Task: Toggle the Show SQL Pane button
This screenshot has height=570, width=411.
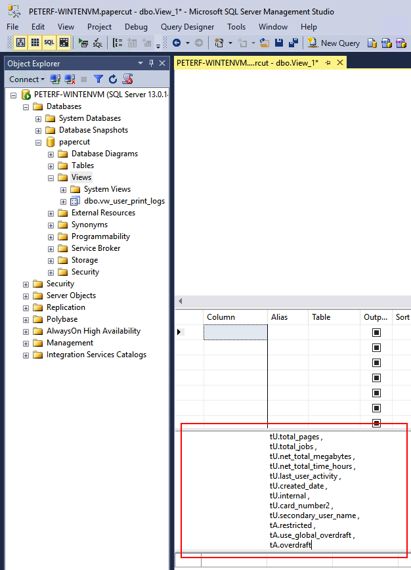Action: (x=49, y=43)
